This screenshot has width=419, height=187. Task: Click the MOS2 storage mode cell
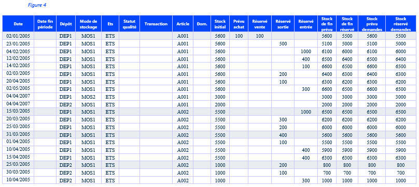click(89, 97)
